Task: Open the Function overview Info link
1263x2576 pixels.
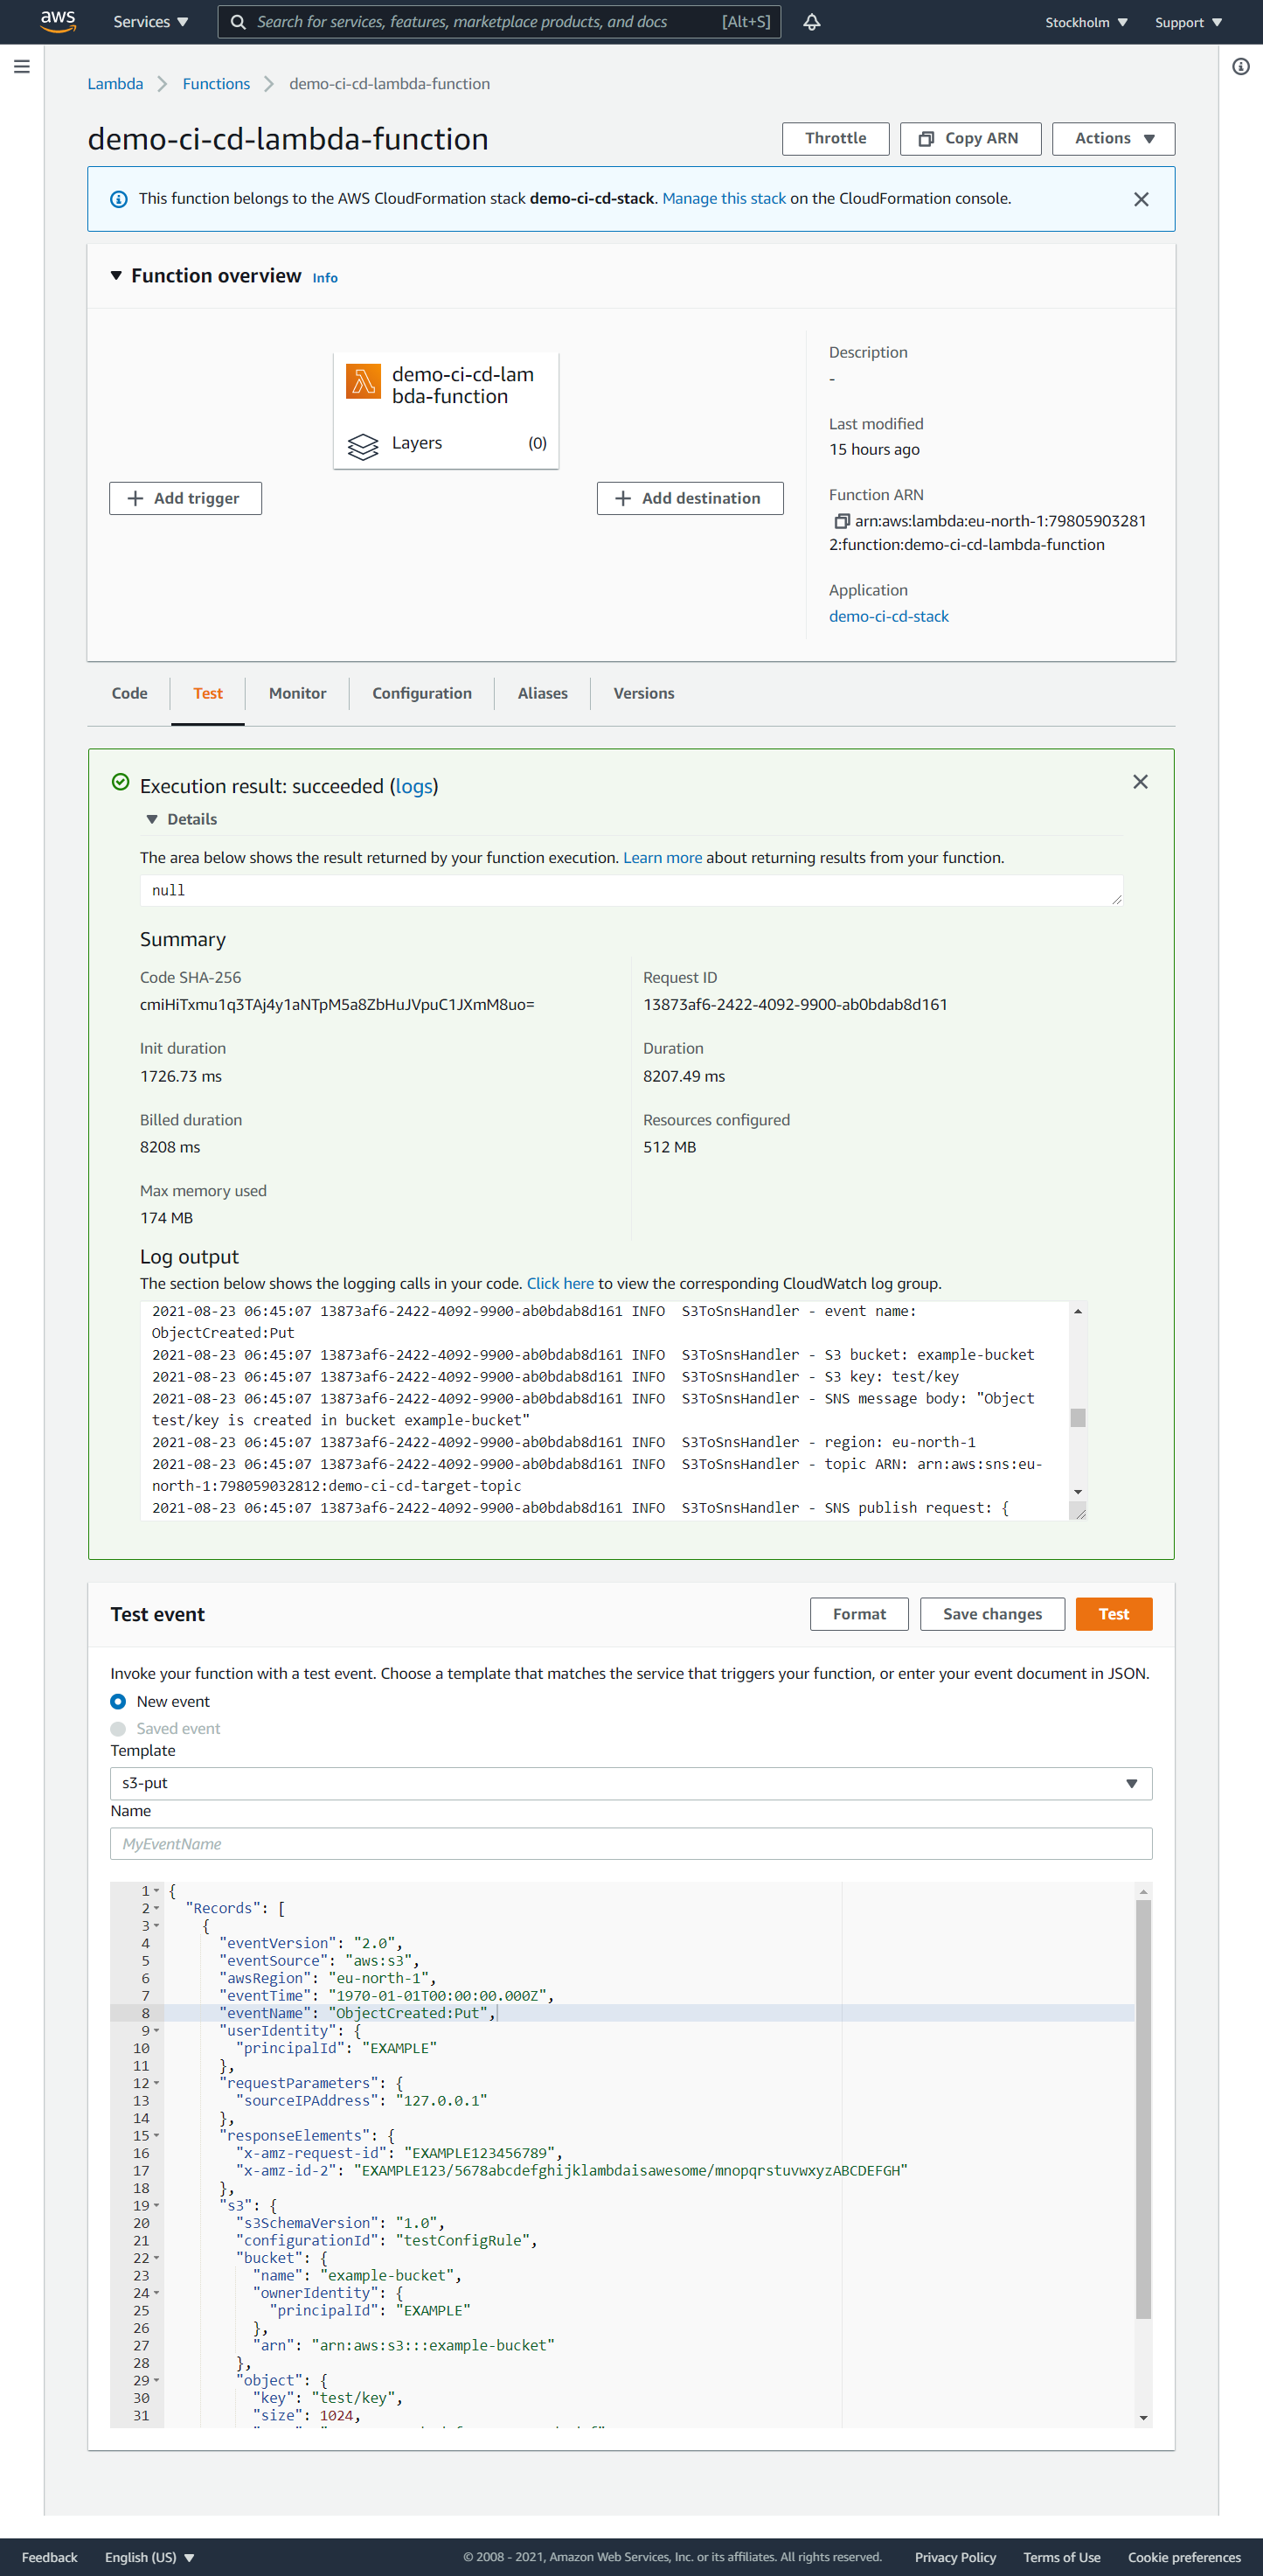Action: click(x=325, y=278)
